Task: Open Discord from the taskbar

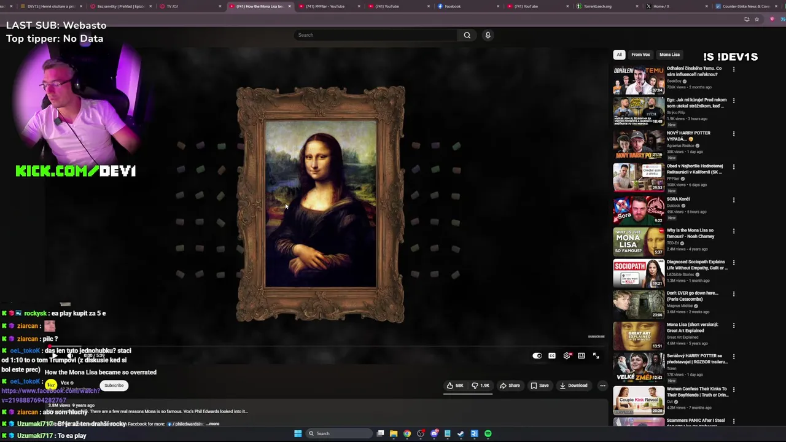Action: pyautogui.click(x=434, y=433)
